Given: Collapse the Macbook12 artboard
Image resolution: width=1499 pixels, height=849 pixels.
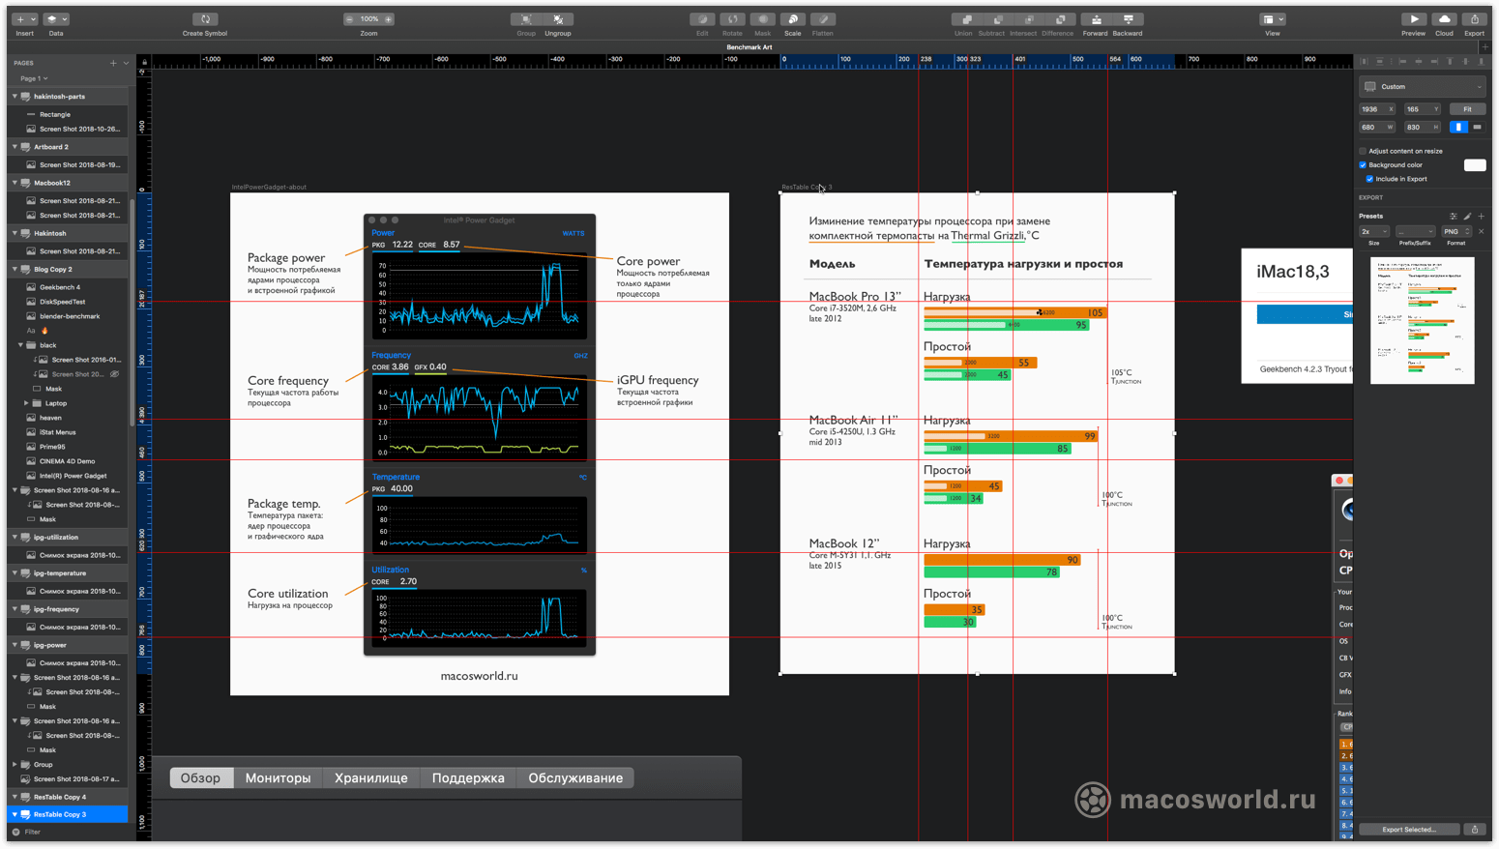Looking at the screenshot, I should pyautogui.click(x=15, y=183).
